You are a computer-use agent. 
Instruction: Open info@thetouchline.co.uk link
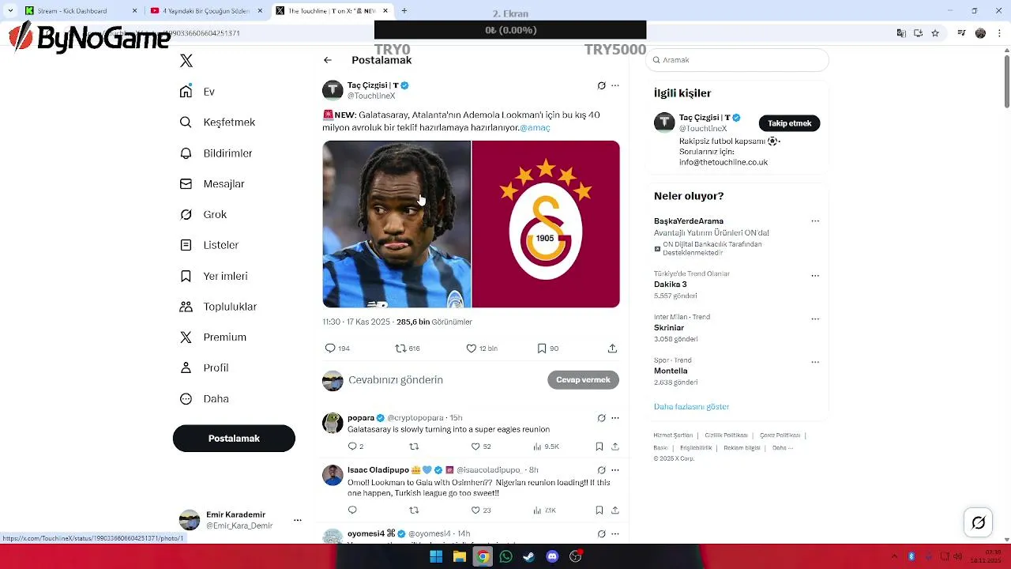point(723,162)
